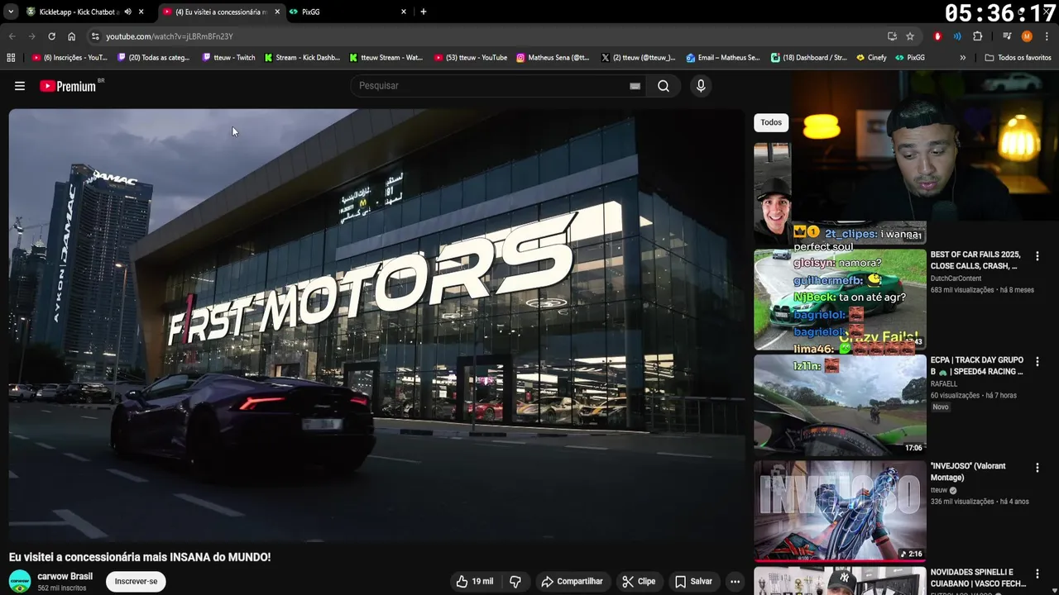Select the Todos filter chip
The height and width of the screenshot is (595, 1059).
771,122
